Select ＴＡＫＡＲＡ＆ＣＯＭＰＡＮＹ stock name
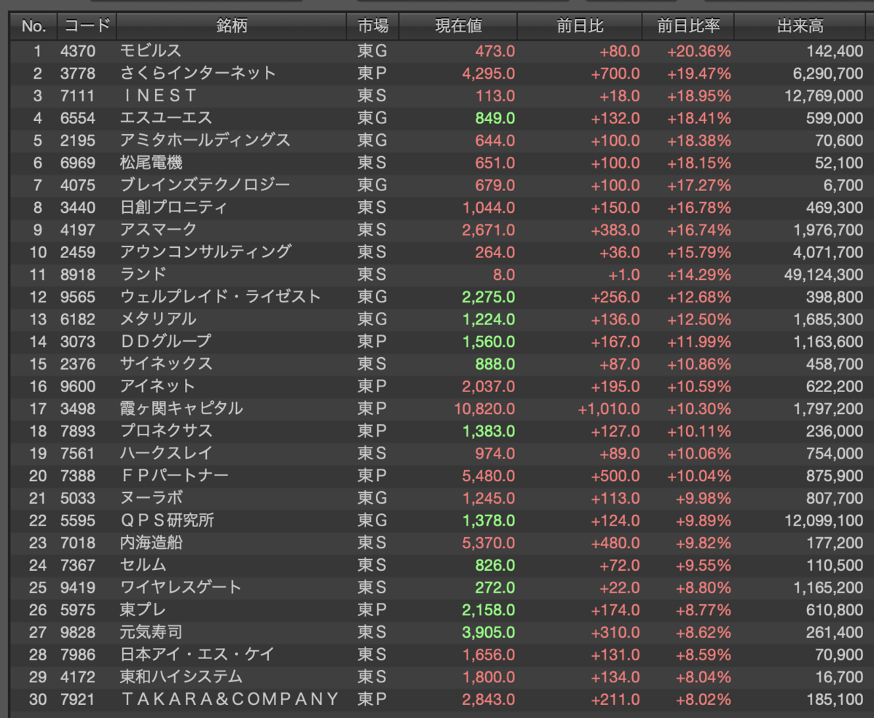Viewport: 874px width, 718px height. click(x=229, y=700)
